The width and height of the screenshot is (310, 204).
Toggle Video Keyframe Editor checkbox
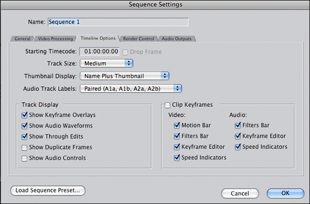pyautogui.click(x=177, y=147)
